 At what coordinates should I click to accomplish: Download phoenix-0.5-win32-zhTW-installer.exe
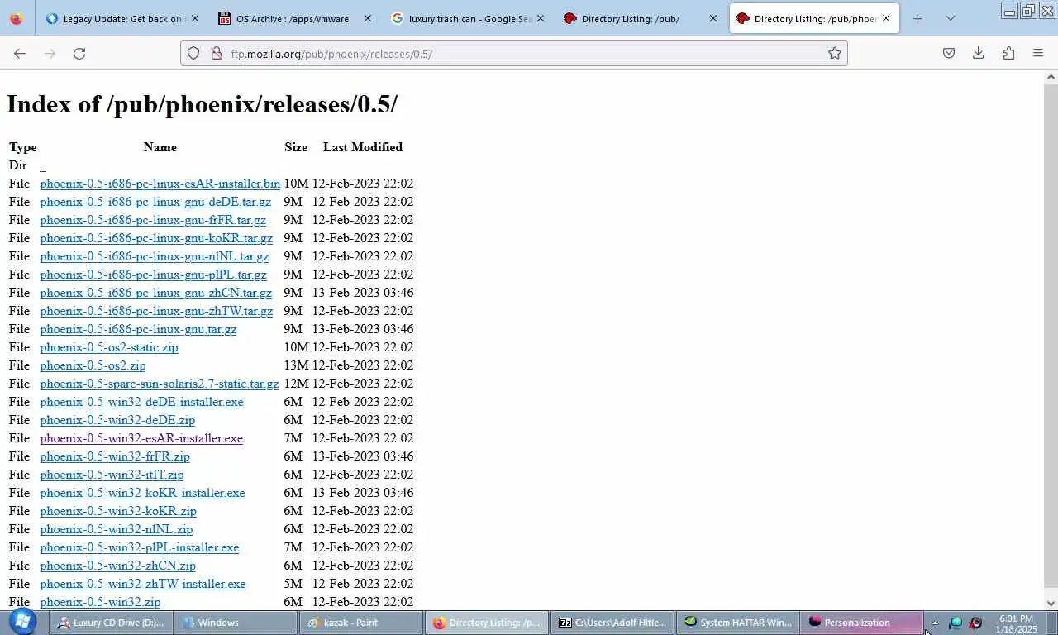[142, 584]
